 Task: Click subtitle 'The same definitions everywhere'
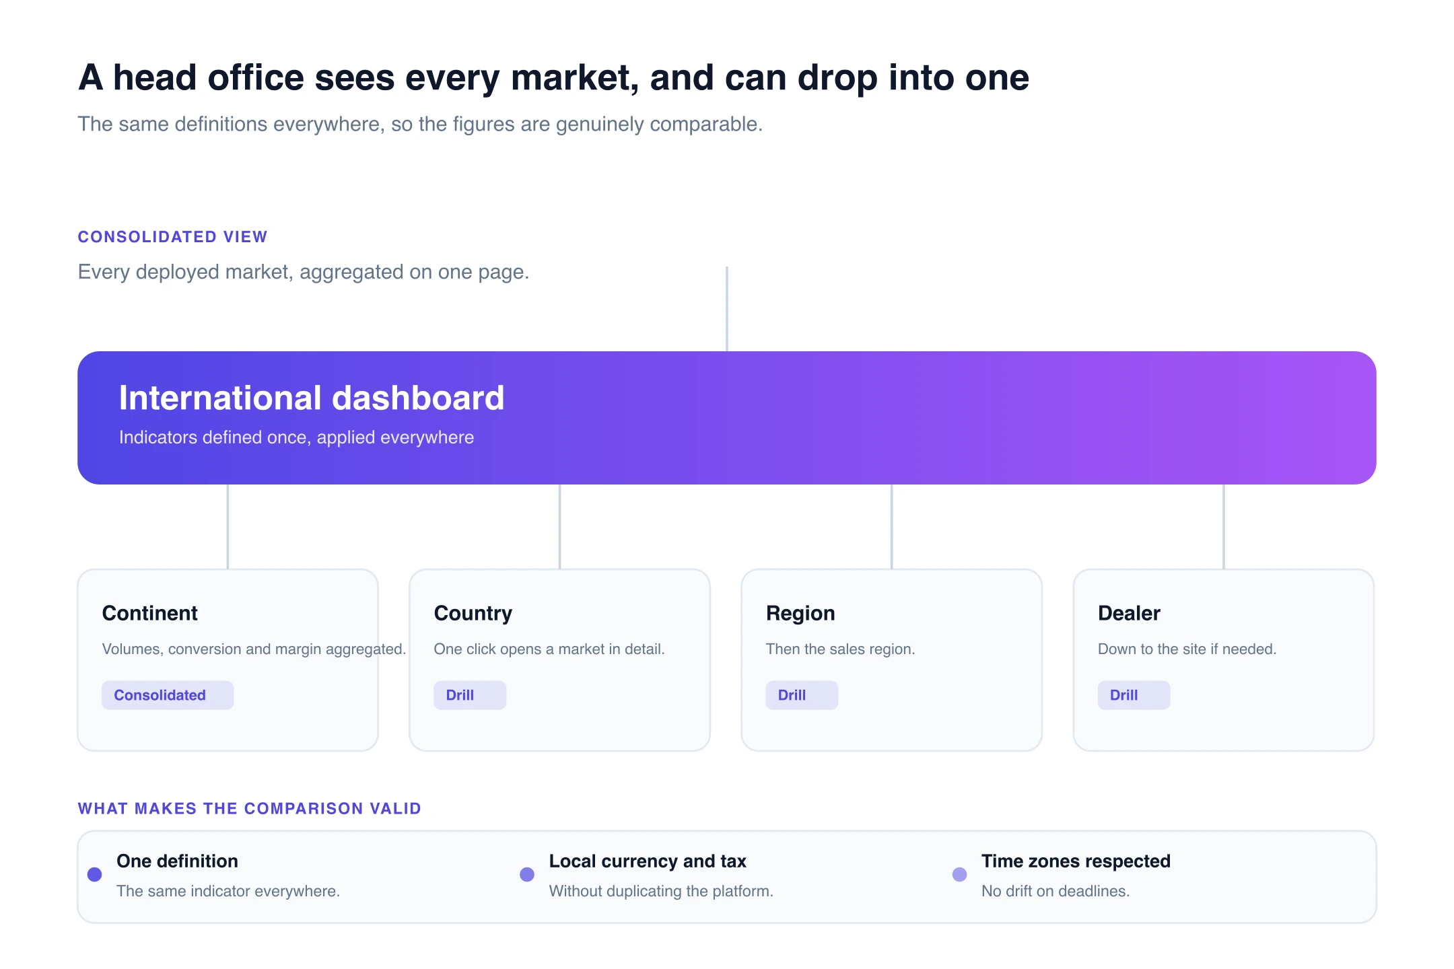[420, 124]
